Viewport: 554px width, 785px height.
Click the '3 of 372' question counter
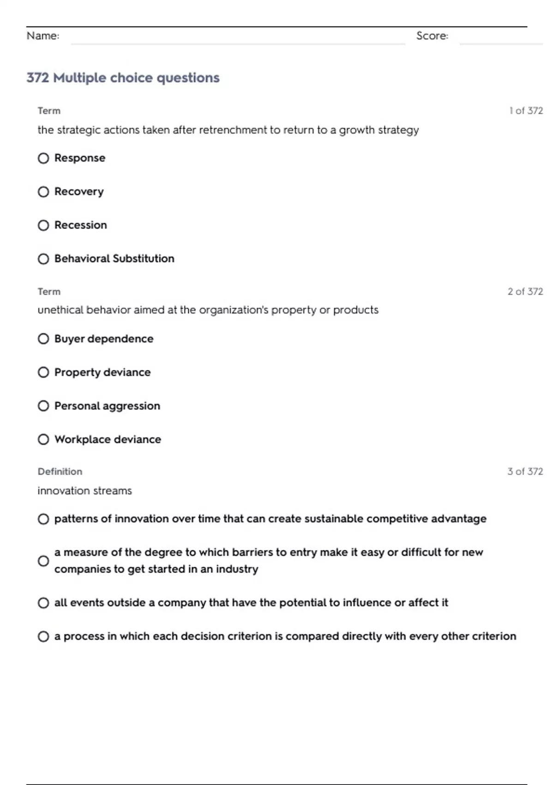[x=525, y=471]
